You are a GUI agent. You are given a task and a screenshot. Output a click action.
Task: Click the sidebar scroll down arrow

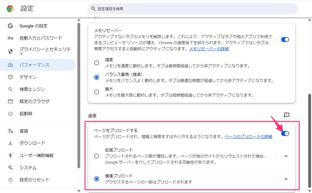pyautogui.click(x=79, y=191)
